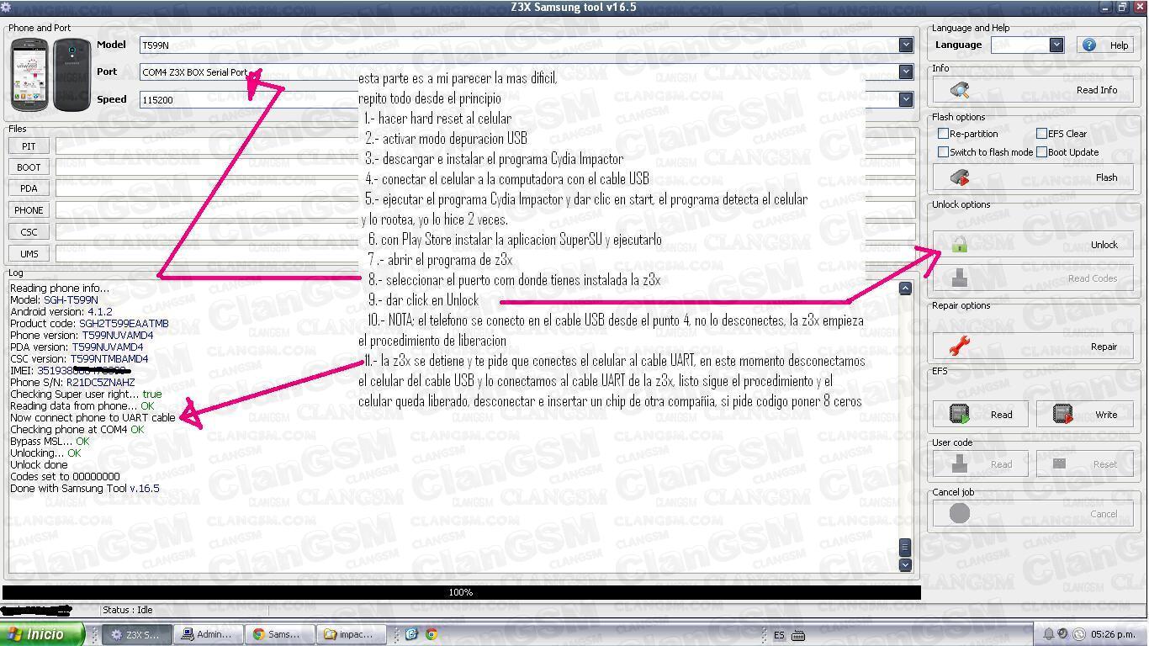This screenshot has height=646, width=1149.
Task: Click the EFS Read chip icon
Action: (959, 414)
